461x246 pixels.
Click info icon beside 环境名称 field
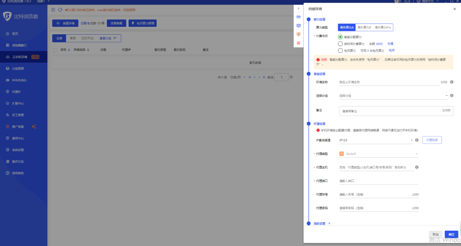pyautogui.click(x=452, y=82)
